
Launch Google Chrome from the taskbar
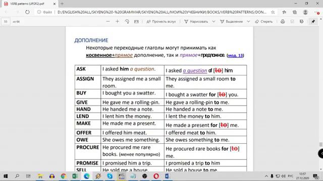(x=63, y=176)
